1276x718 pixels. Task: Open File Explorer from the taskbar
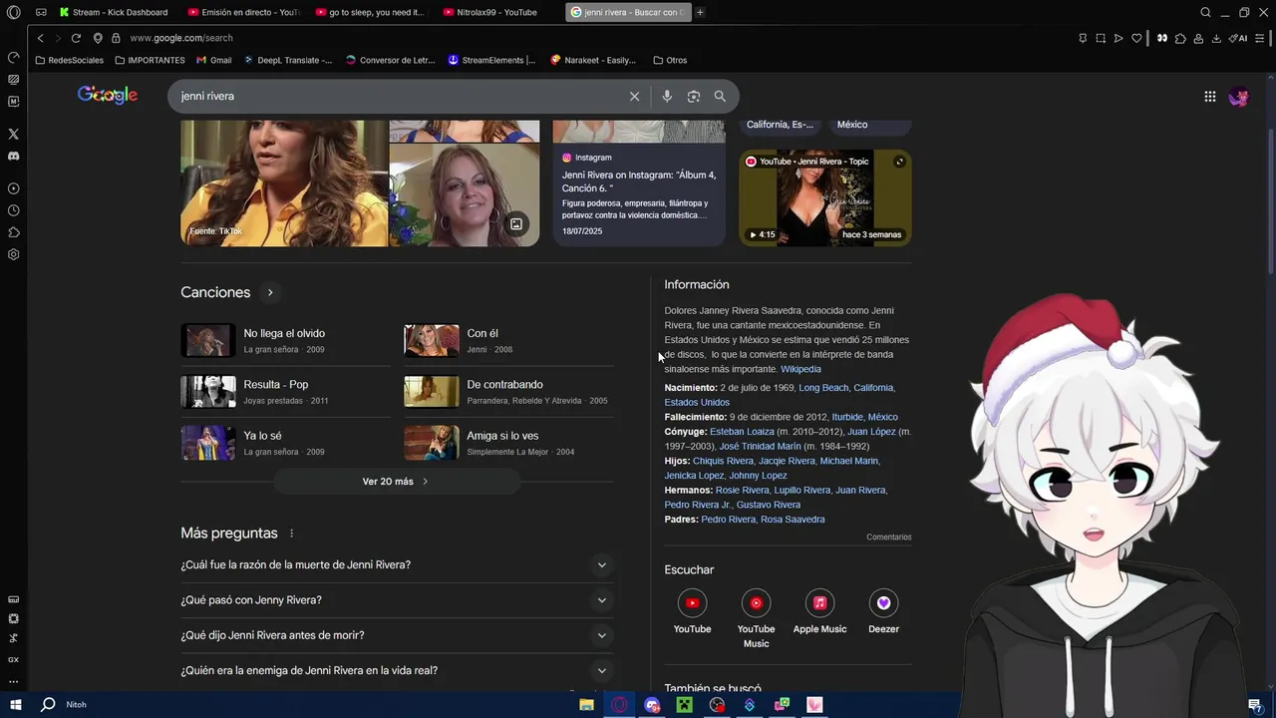(586, 705)
